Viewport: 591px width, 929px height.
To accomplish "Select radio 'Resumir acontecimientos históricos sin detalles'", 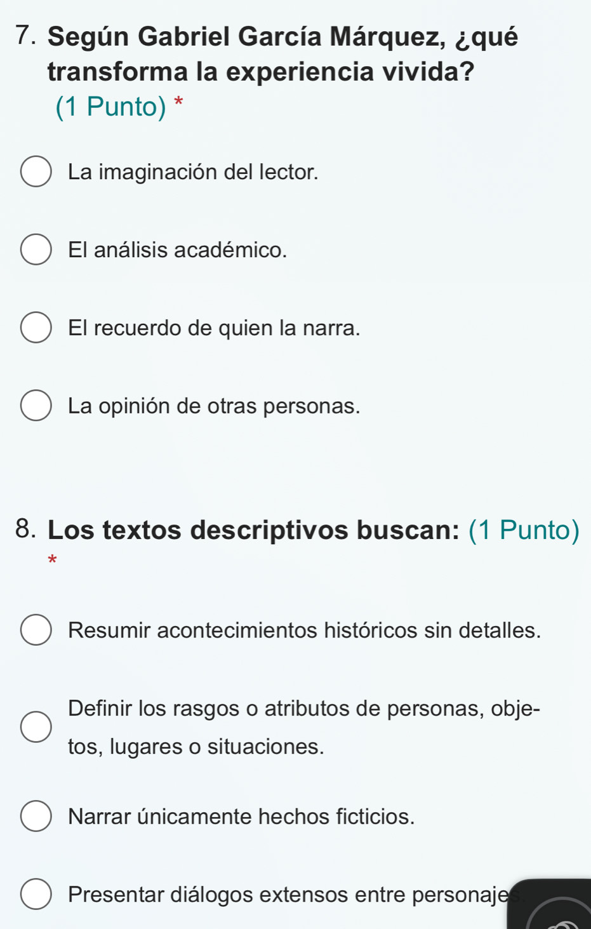I will click(x=36, y=631).
